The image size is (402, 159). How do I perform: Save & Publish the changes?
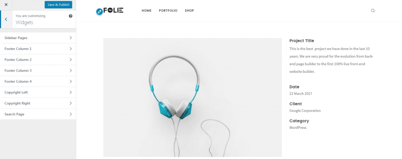click(x=58, y=5)
